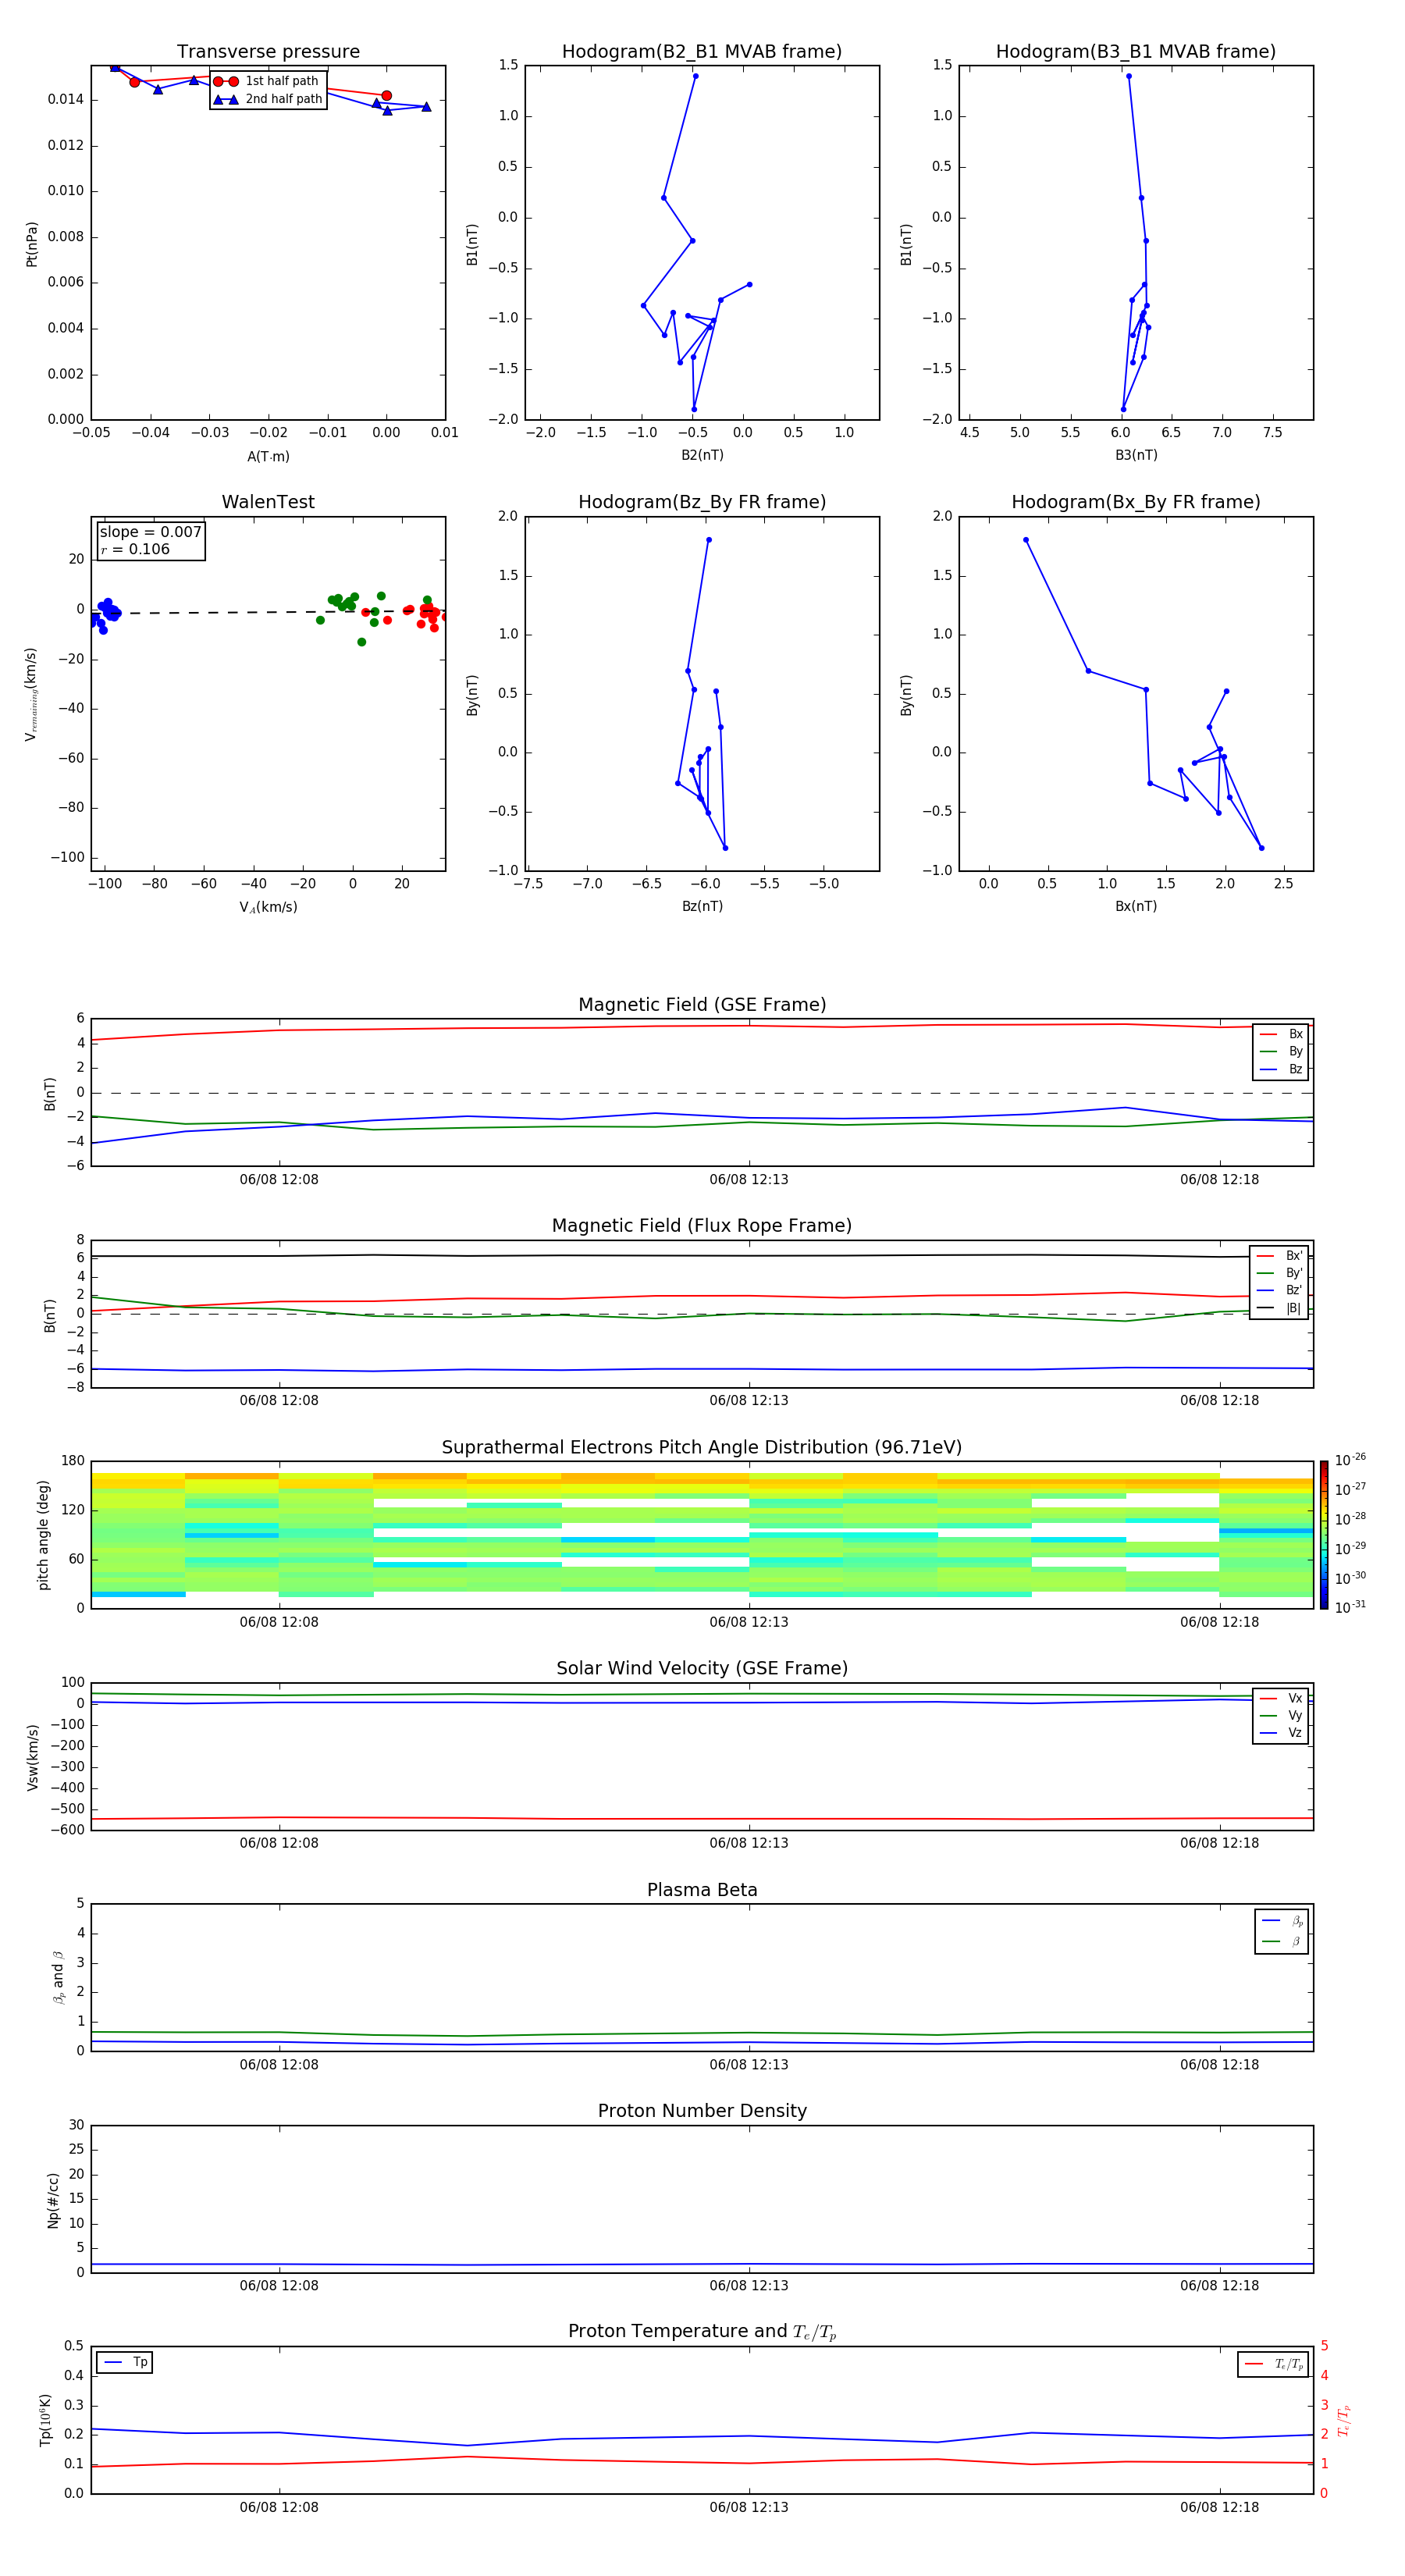
Task: Select the 'By' legend entry in GSE magnetic field
Action: tap(1281, 1051)
